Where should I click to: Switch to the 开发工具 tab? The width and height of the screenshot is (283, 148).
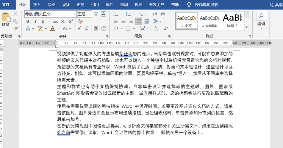[x=157, y=5]
